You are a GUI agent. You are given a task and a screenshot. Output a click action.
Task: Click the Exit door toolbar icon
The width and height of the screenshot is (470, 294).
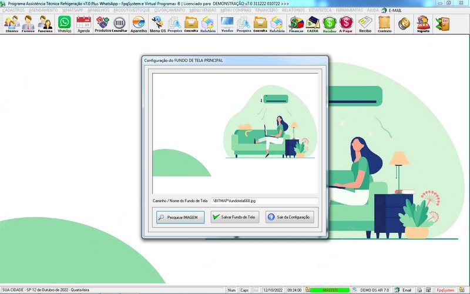click(443, 24)
